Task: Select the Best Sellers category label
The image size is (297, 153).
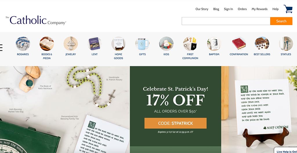Action: pos(262,54)
